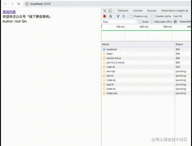Toggle the network filter funnel icon
The height and width of the screenshot is (146, 192).
click(118, 16)
